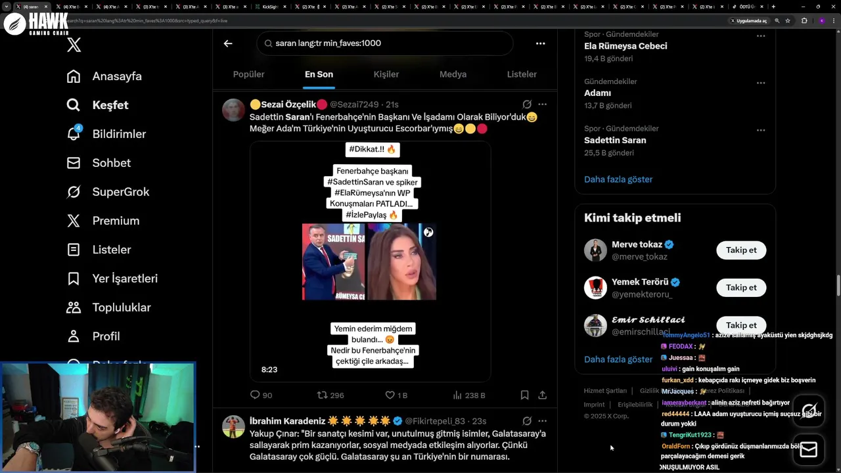This screenshot has height=473, width=841.
Task: Click Daha fazla göster under who to follow
Action: point(618,359)
